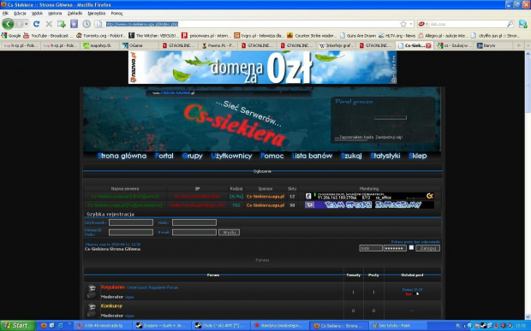The height and width of the screenshot is (331, 531).
Task: Click the Firefox icon in quick launch
Action: pyautogui.click(x=44, y=326)
